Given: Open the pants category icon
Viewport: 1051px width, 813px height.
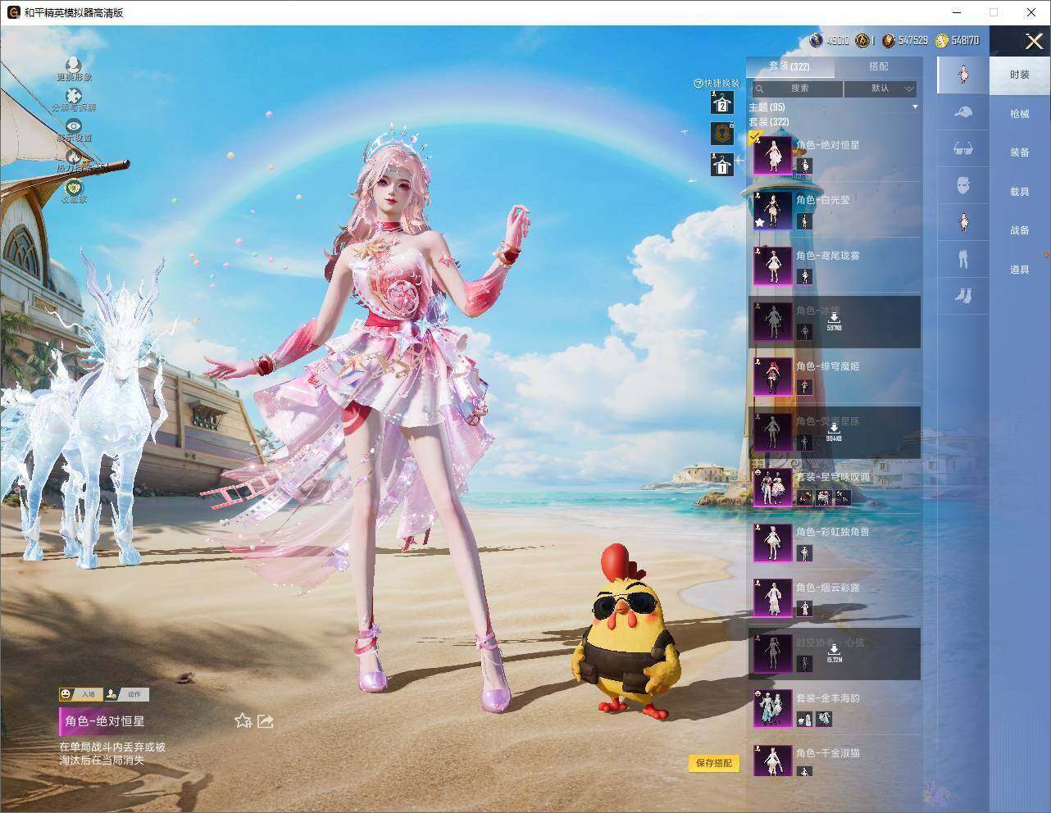Looking at the screenshot, I should pos(963,258).
